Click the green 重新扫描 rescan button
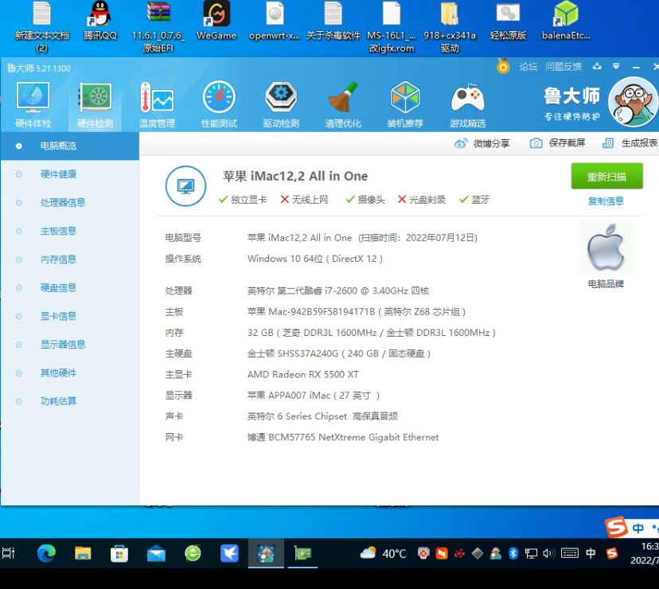Viewport: 659px width, 589px height. click(x=606, y=176)
